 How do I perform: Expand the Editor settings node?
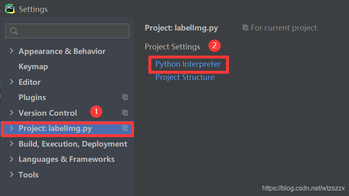[12, 82]
